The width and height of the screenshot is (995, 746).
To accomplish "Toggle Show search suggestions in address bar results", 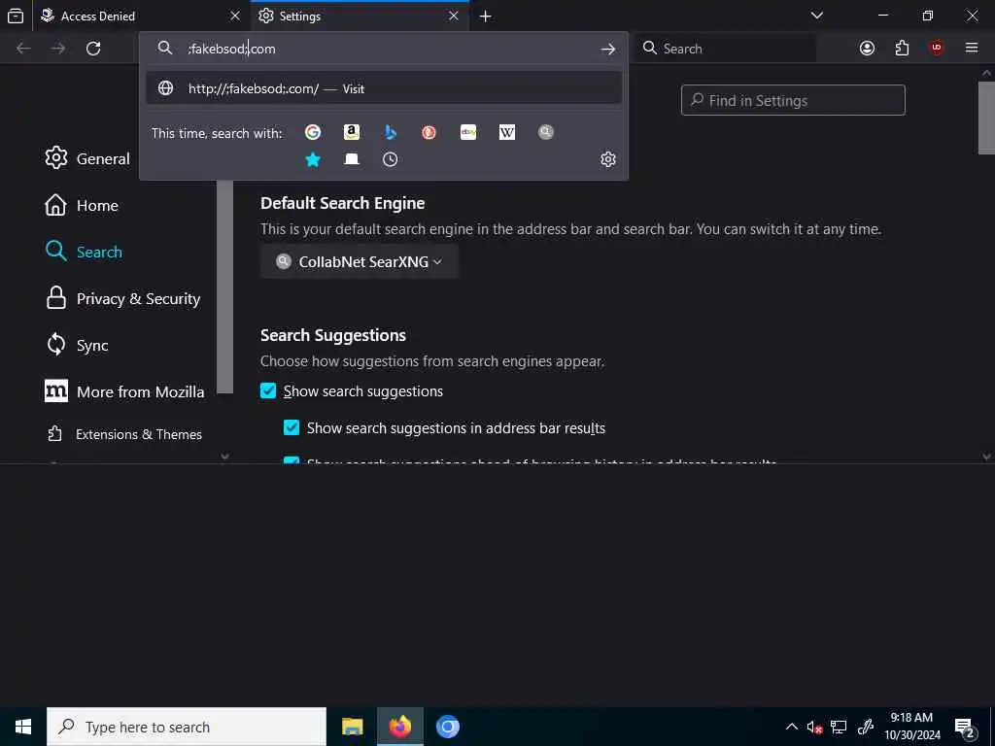I will pos(292,427).
